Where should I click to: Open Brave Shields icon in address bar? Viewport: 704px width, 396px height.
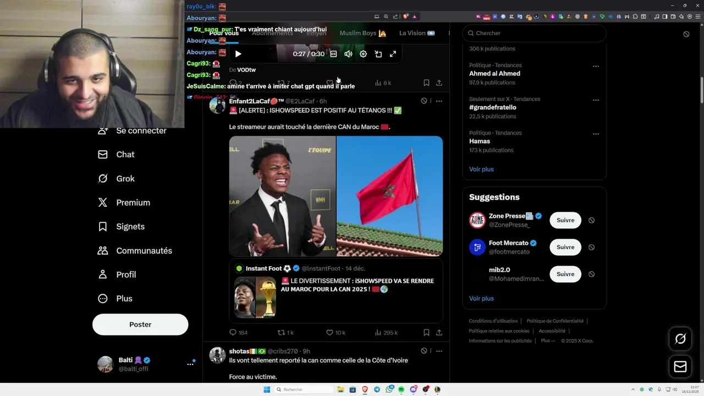point(406,16)
